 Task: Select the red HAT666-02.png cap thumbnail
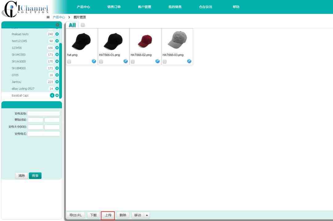pyautogui.click(x=145, y=41)
